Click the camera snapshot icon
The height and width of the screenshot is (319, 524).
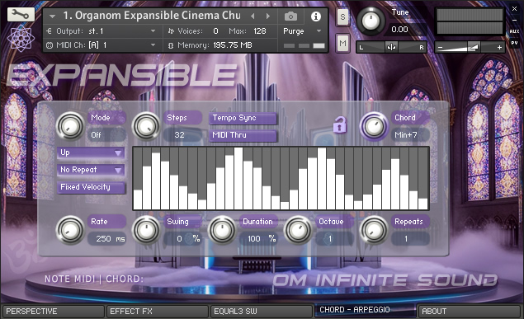[x=290, y=16]
